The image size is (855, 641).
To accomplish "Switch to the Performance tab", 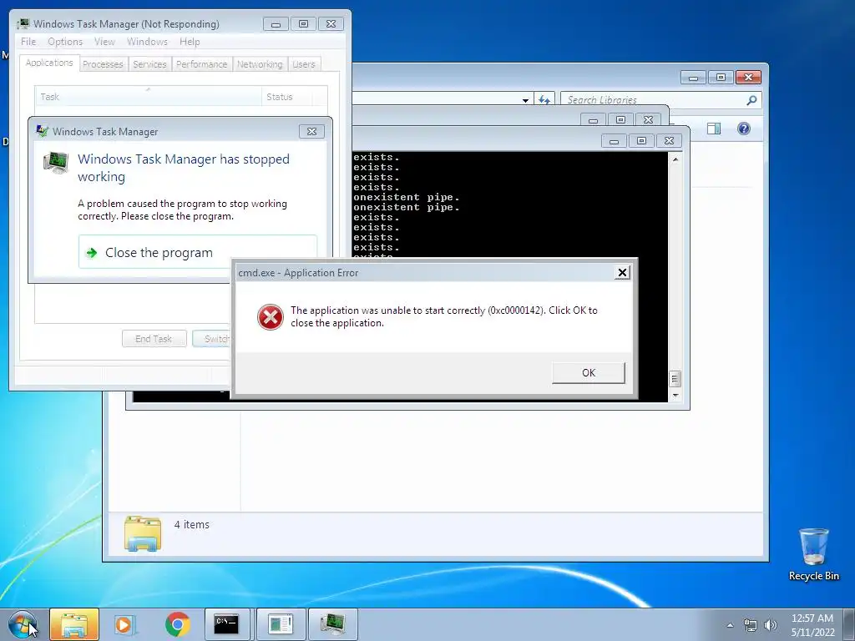I will 202,64.
